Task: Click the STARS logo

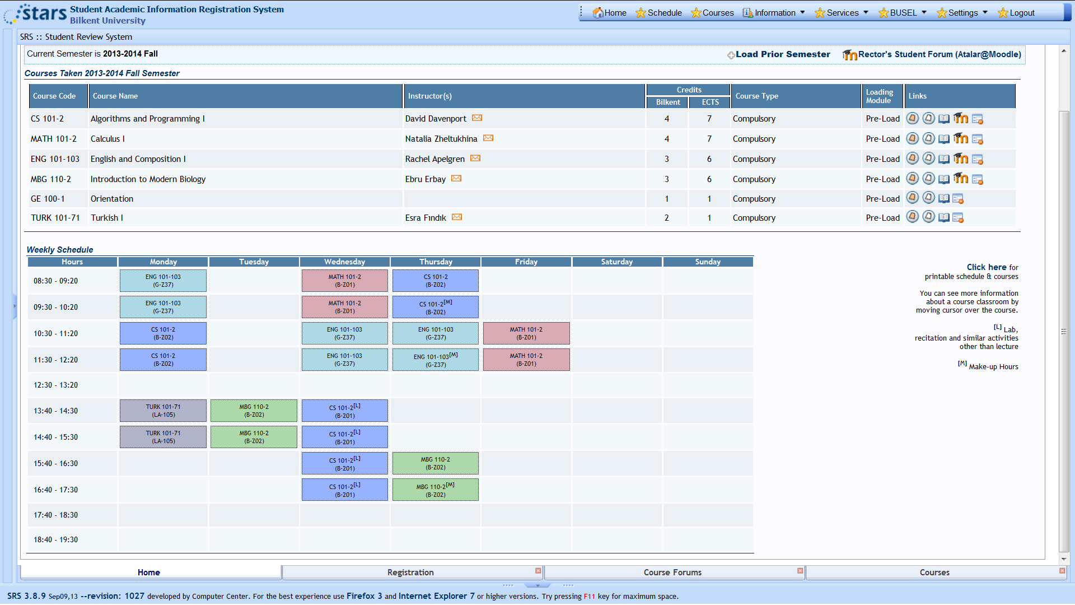Action: pyautogui.click(x=36, y=13)
